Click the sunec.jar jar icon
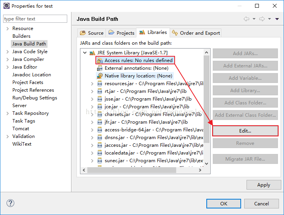This screenshot has height=215, width=284. pyautogui.click(x=100, y=161)
